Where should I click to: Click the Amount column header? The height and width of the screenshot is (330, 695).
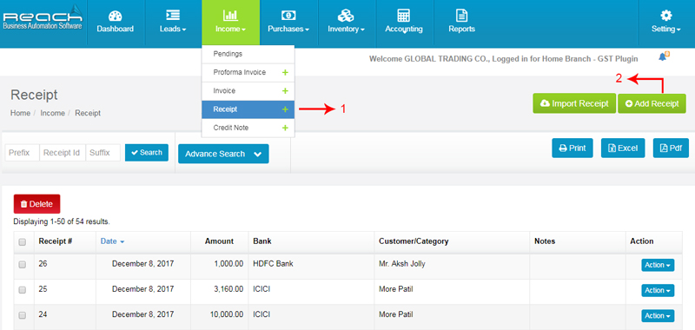tap(219, 241)
